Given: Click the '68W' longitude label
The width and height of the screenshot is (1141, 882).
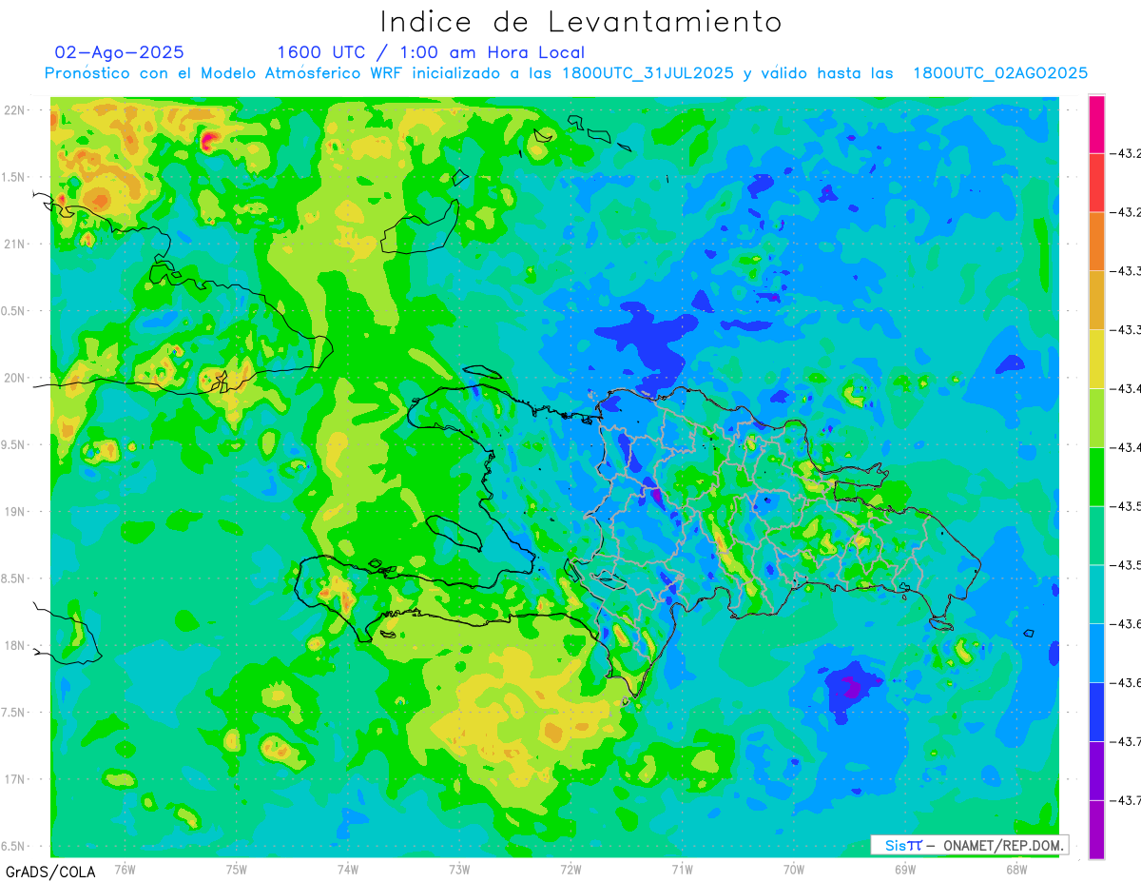Looking at the screenshot, I should click(x=1016, y=870).
